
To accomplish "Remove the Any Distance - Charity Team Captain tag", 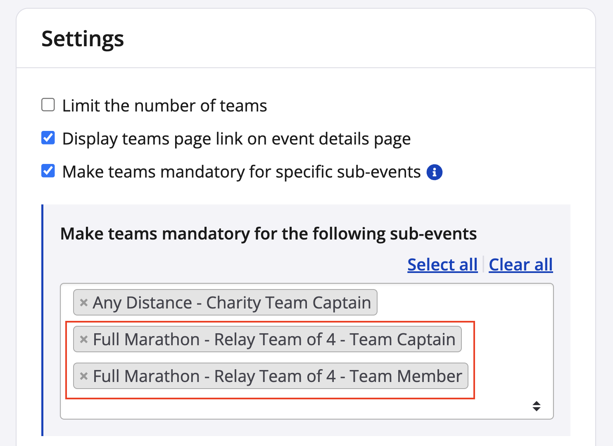I will tap(83, 303).
